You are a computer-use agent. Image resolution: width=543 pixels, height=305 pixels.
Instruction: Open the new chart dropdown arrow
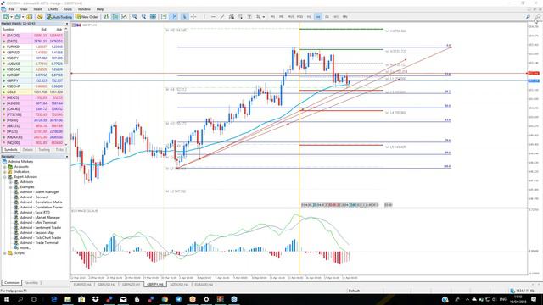coord(11,17)
